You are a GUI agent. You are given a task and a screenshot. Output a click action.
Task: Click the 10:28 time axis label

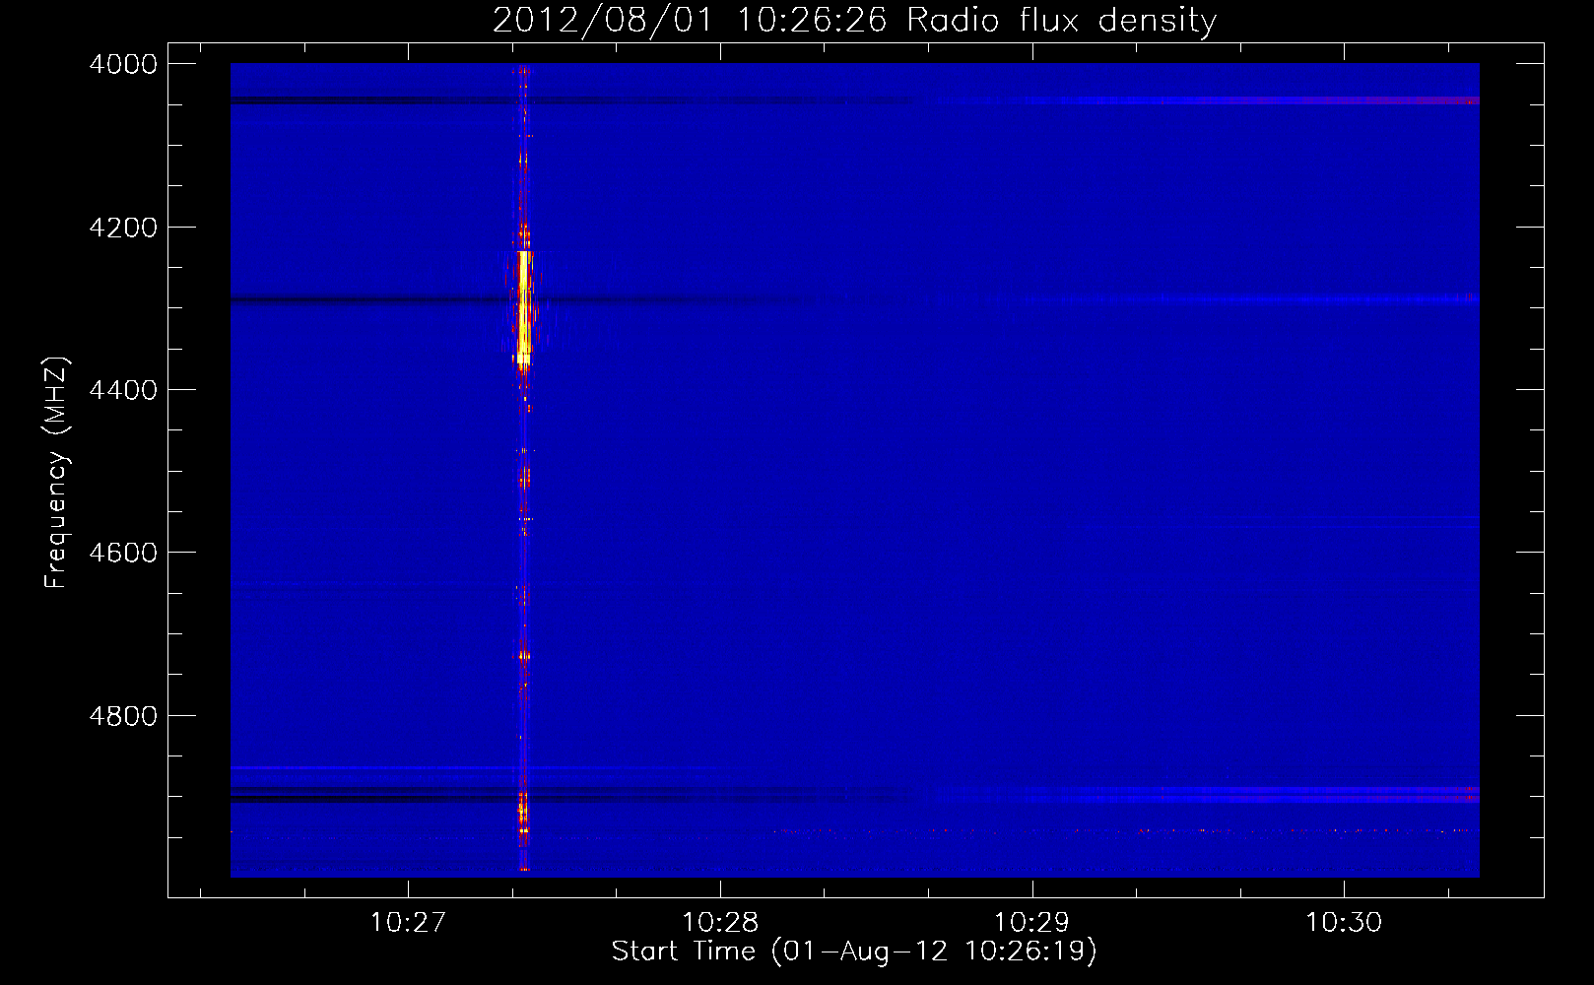coord(720,922)
